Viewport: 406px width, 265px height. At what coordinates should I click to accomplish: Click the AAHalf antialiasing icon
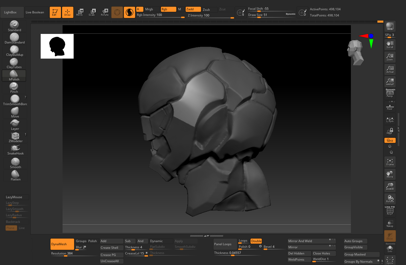coord(390,82)
